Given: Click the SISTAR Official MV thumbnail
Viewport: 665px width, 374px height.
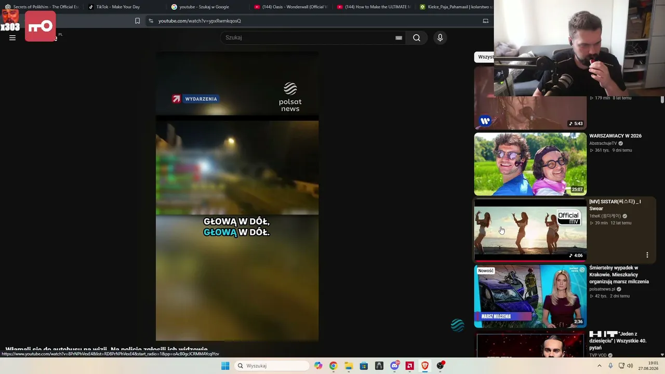Looking at the screenshot, I should (530, 230).
